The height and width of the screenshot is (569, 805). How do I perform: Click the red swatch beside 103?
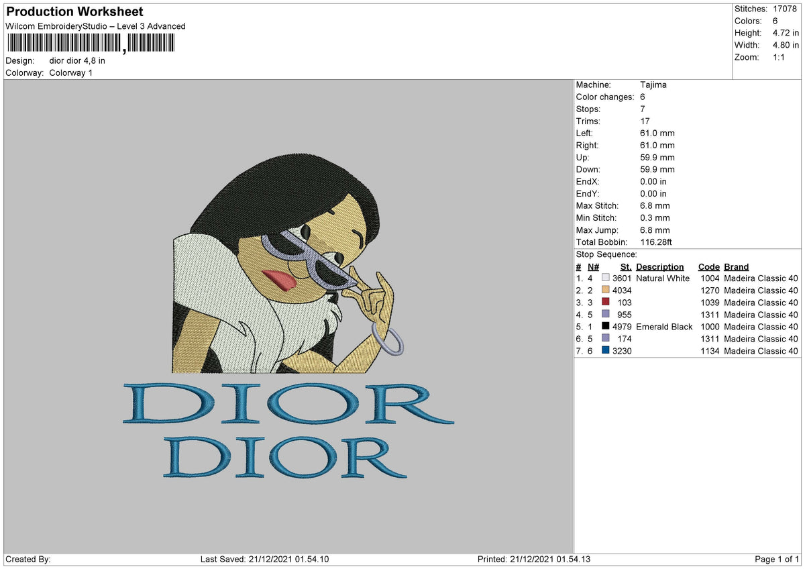(606, 303)
